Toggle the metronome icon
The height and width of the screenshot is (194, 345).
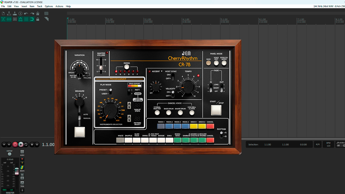[x=38, y=13]
